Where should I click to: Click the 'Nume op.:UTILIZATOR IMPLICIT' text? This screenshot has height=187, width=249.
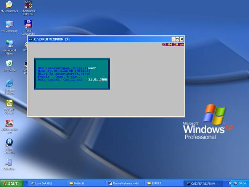64,71
